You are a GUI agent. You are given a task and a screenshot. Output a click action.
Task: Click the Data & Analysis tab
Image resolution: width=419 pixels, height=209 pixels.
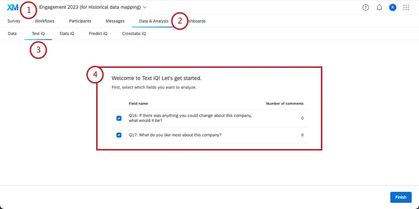[x=153, y=21]
